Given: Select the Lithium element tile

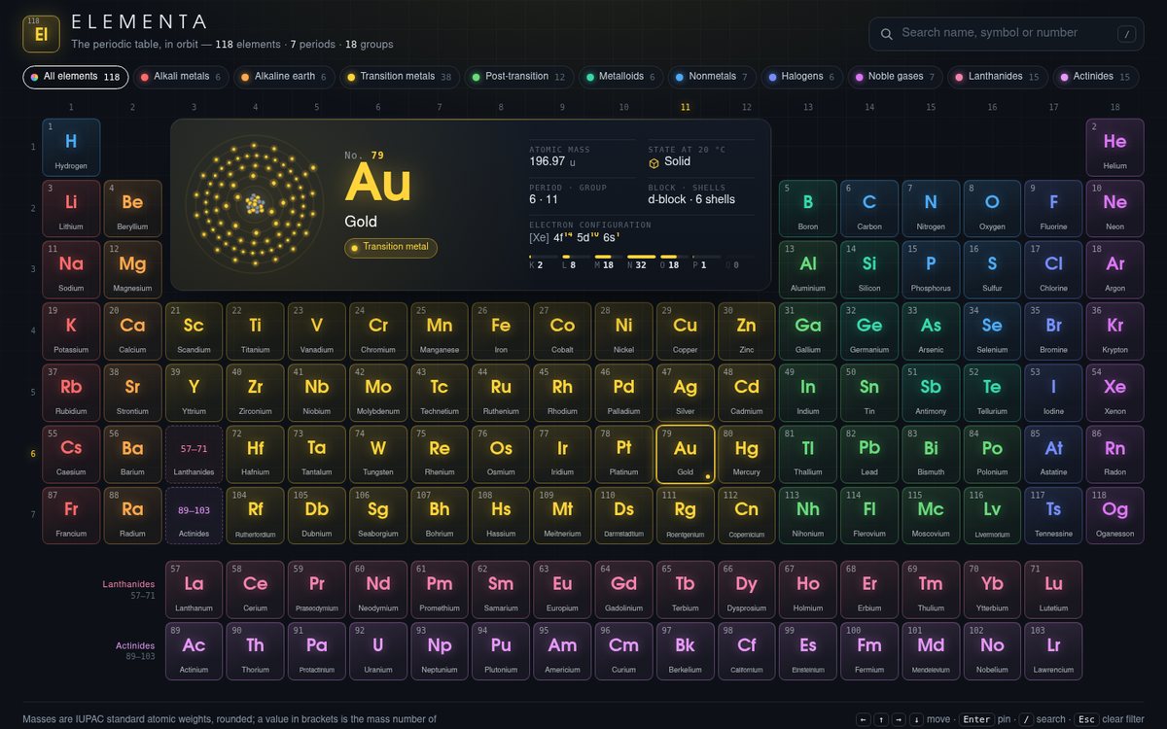Looking at the screenshot, I should (71, 209).
